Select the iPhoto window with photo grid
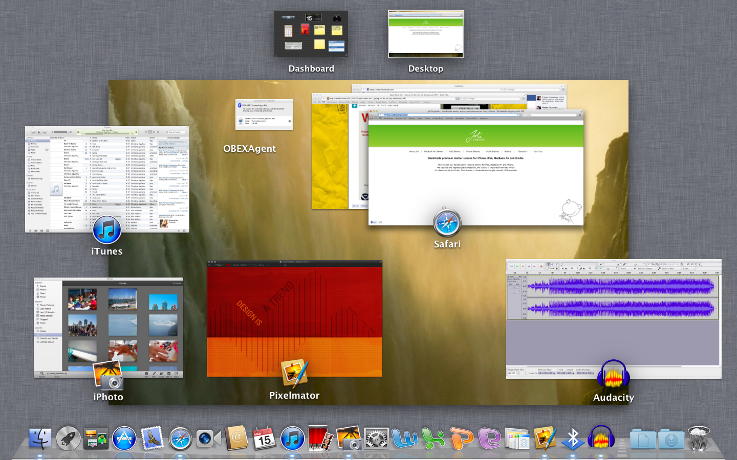The image size is (737, 460). 109,328
